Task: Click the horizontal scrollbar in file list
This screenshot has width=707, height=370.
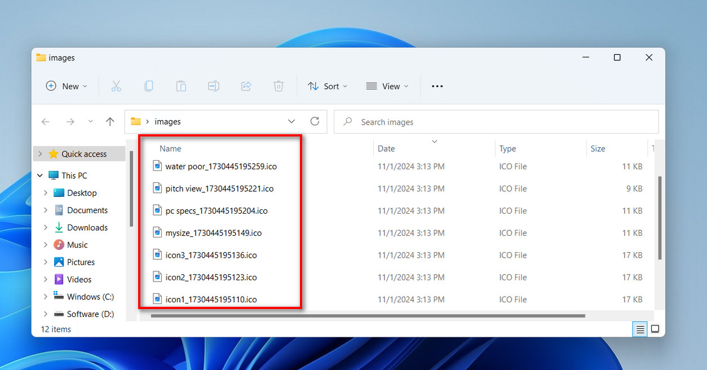Action: point(368,316)
